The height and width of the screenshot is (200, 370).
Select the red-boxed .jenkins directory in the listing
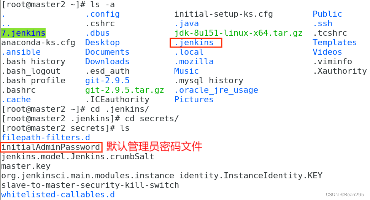click(194, 43)
